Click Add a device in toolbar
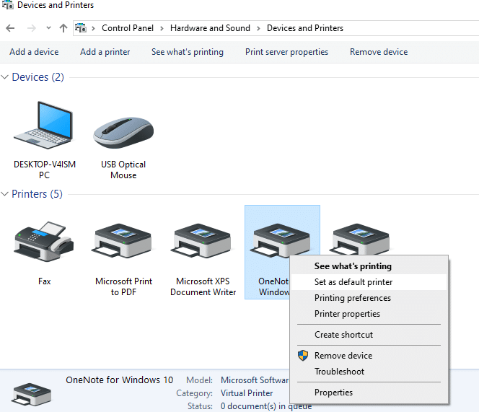Viewport: 479px width, 412px height. pyautogui.click(x=34, y=52)
